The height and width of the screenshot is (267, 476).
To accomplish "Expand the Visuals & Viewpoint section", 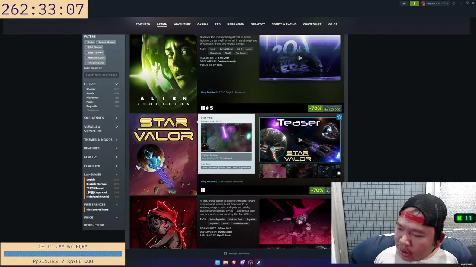I will 101,129.
